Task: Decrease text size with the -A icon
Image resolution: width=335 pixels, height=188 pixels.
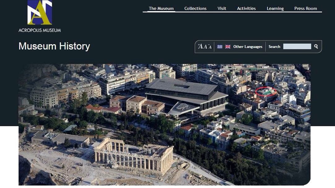Action: click(x=210, y=46)
